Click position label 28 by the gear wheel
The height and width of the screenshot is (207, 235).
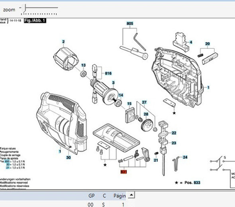pos(146,114)
